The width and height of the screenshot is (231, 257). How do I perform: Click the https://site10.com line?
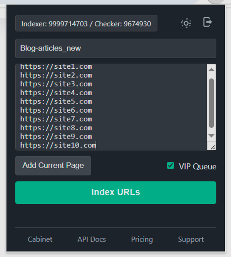point(58,145)
